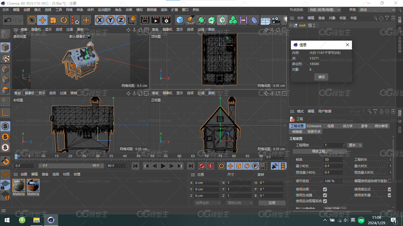Toggle Use Animation checkbox

click(x=325, y=189)
